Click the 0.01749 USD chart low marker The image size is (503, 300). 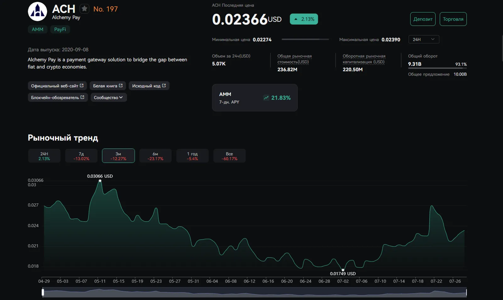coord(343,270)
